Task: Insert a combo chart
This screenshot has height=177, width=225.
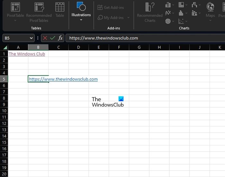Action: click(x=194, y=13)
